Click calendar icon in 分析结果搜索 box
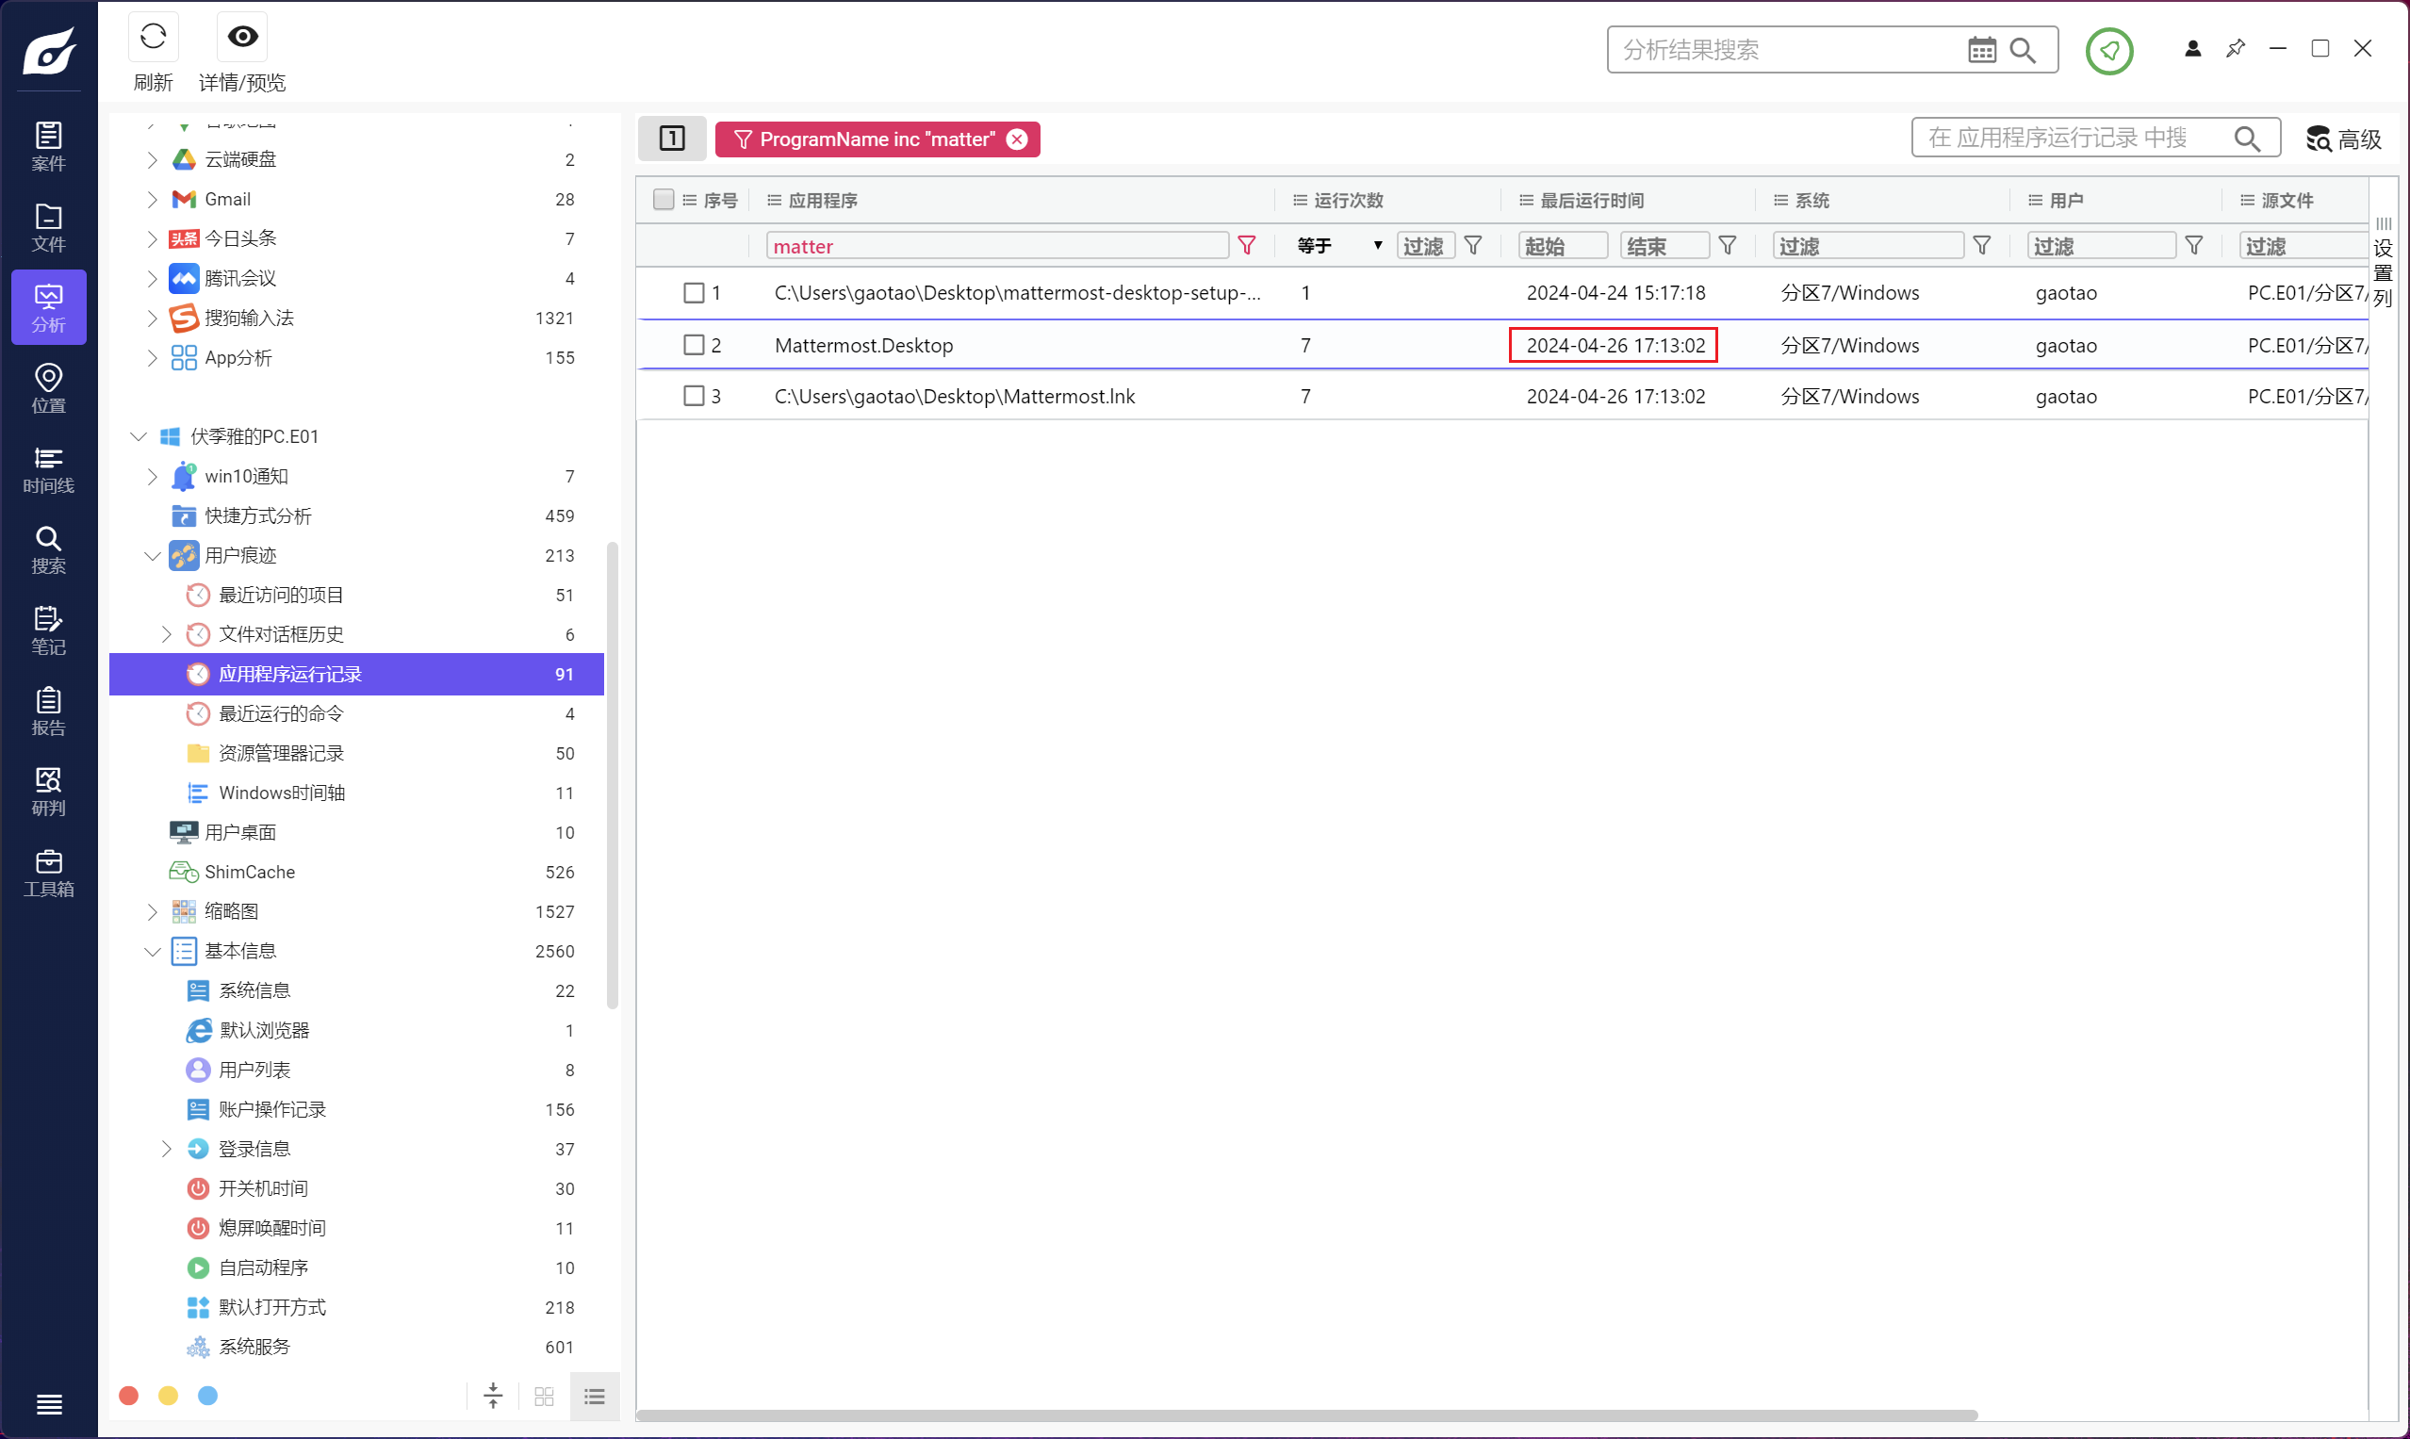Image resolution: width=2410 pixels, height=1439 pixels. [1981, 49]
